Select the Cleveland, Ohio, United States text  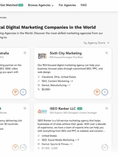(59, 77)
